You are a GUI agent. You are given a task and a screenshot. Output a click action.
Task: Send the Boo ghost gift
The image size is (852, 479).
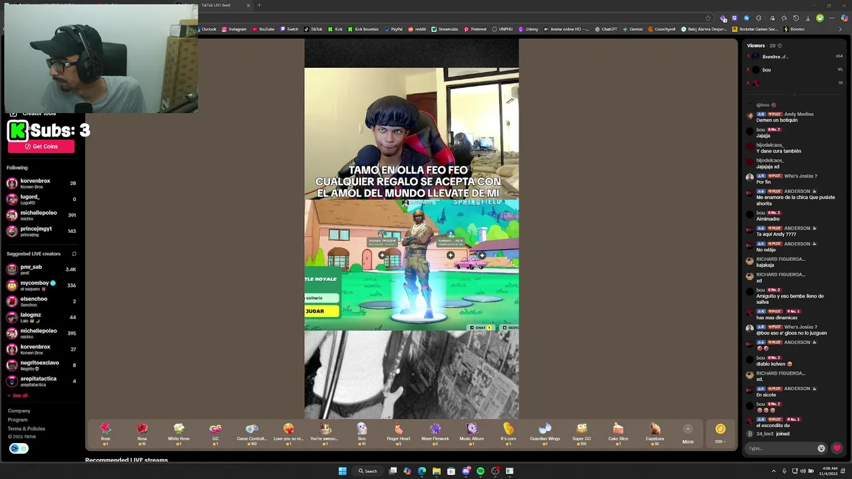[x=361, y=433]
